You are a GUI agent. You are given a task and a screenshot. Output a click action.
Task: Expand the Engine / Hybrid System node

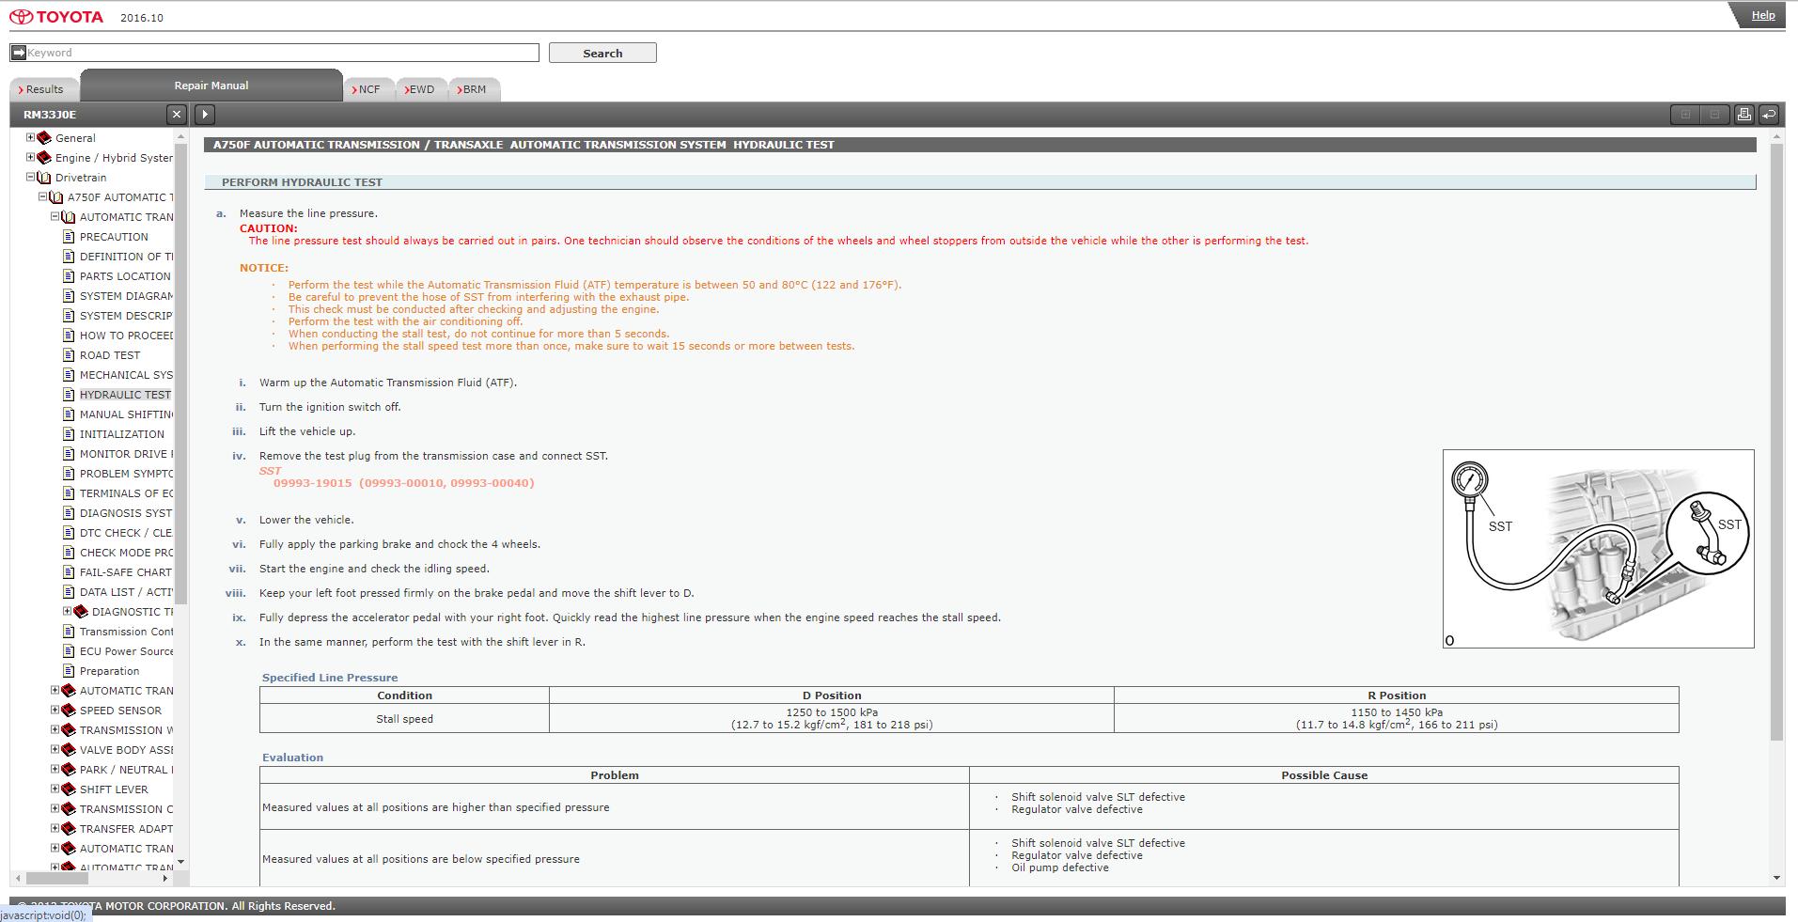[30, 157]
